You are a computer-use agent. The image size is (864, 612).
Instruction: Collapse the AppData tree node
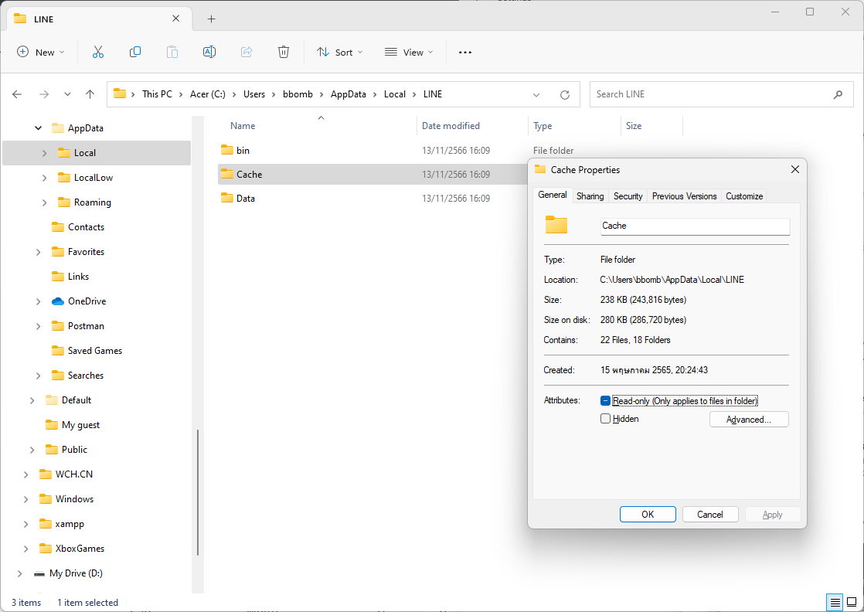click(x=39, y=128)
